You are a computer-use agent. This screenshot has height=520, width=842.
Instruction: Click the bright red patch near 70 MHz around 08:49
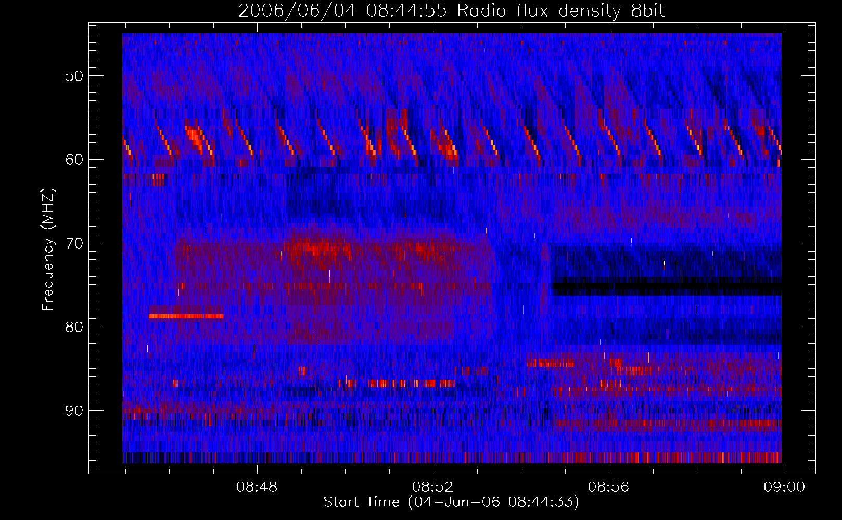coord(317,248)
